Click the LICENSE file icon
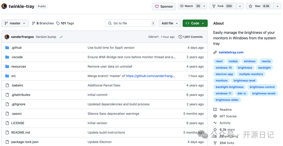Screen dimensions: 283x146 click(7, 123)
